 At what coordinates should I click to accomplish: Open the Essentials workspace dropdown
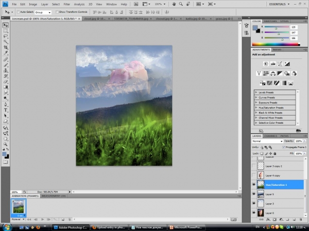coord(279,4)
